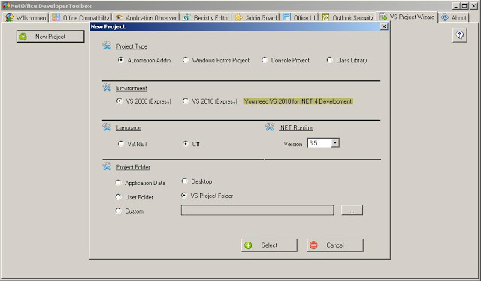Click the Project Type heading
Viewport: 481px width, 282px height.
(x=132, y=46)
